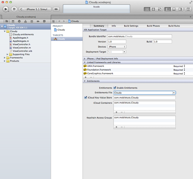Add an iCloud container with plus

(x=116, y=112)
